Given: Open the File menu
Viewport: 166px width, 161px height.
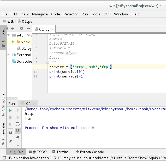Looking at the screenshot, I should (4, 14).
